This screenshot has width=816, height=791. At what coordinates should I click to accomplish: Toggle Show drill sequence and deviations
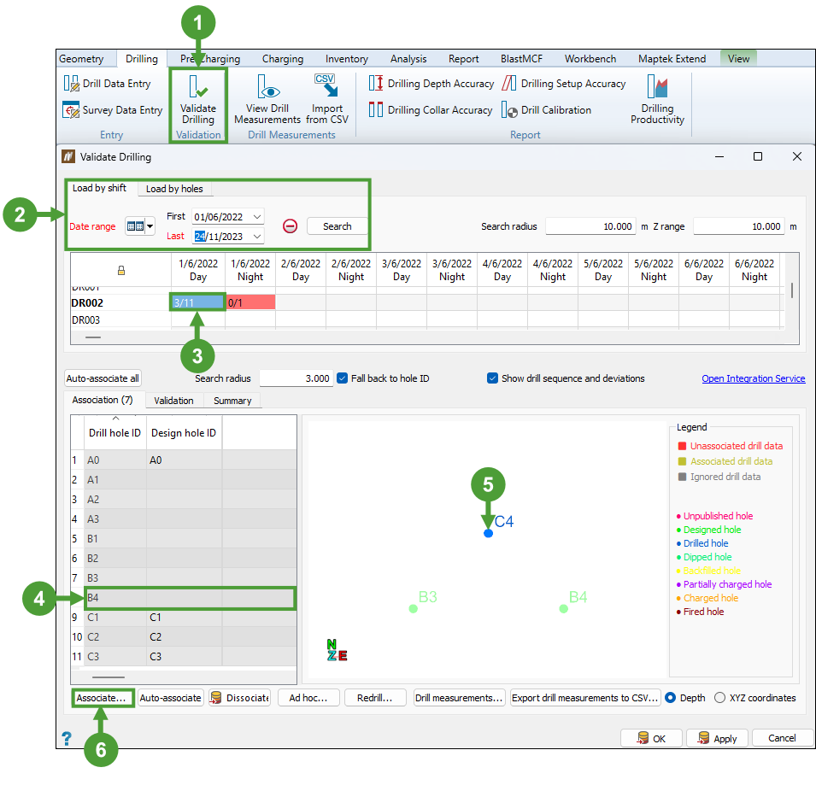point(492,378)
